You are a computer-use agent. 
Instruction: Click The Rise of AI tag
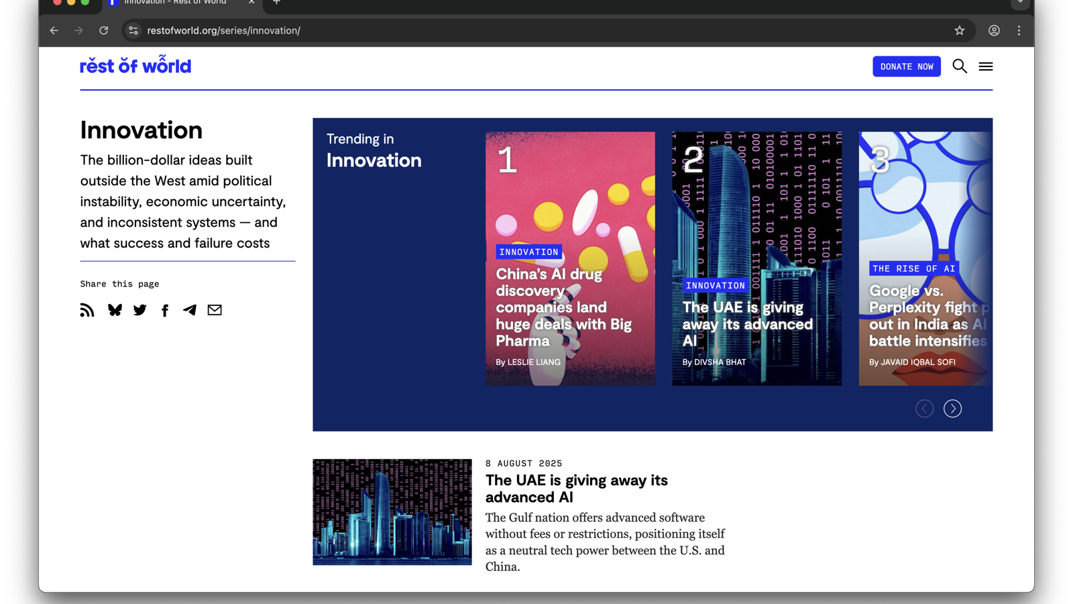pos(913,268)
